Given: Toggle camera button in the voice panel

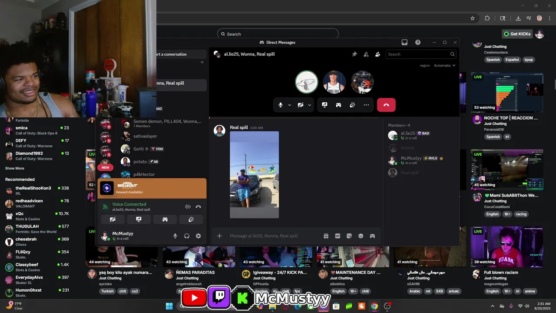Looking at the screenshot, I should pos(113,220).
